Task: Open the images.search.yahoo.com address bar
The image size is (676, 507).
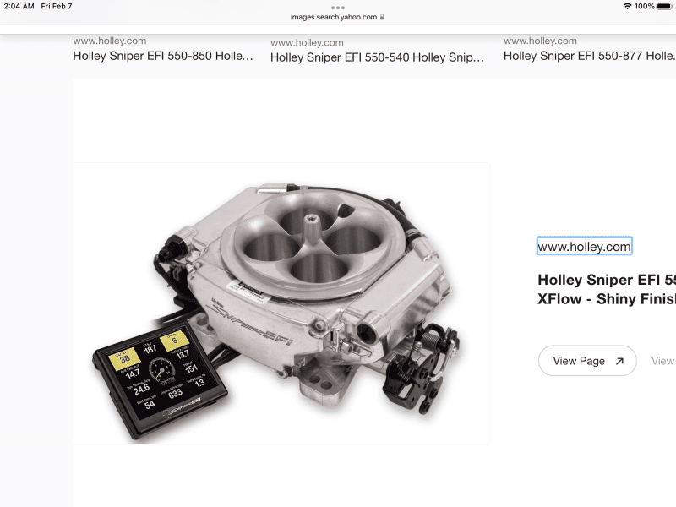Action: tap(337, 17)
